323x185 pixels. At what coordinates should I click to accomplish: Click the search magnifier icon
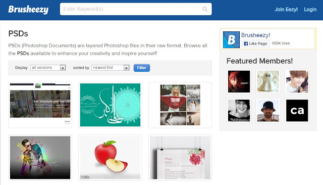coord(205,9)
